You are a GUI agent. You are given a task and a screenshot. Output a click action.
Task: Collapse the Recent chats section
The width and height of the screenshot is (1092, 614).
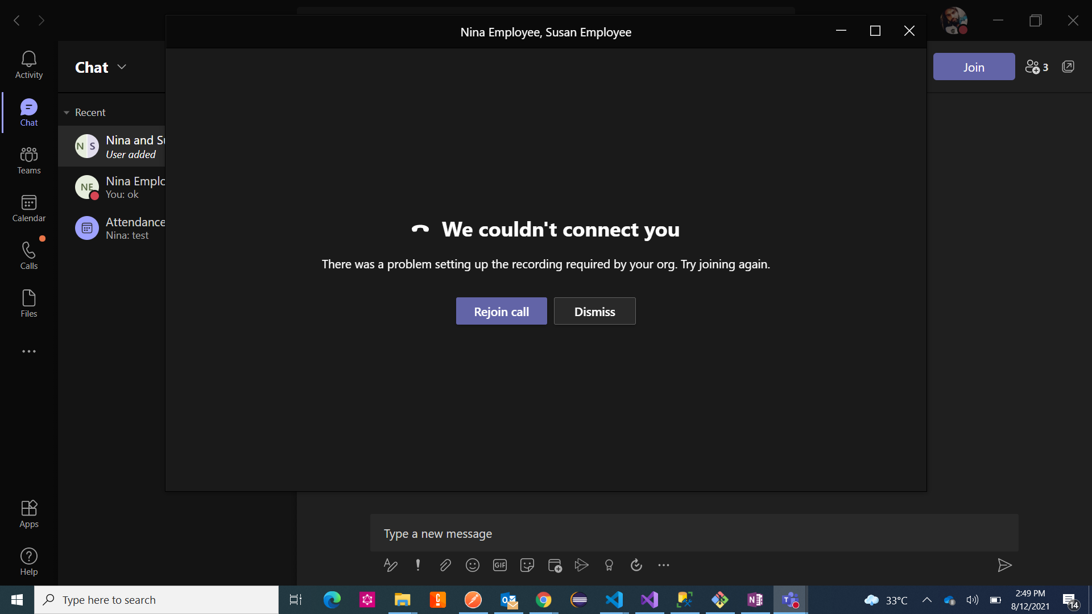(67, 112)
